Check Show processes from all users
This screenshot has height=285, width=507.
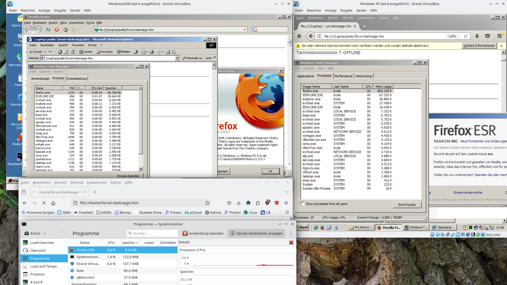click(x=303, y=204)
